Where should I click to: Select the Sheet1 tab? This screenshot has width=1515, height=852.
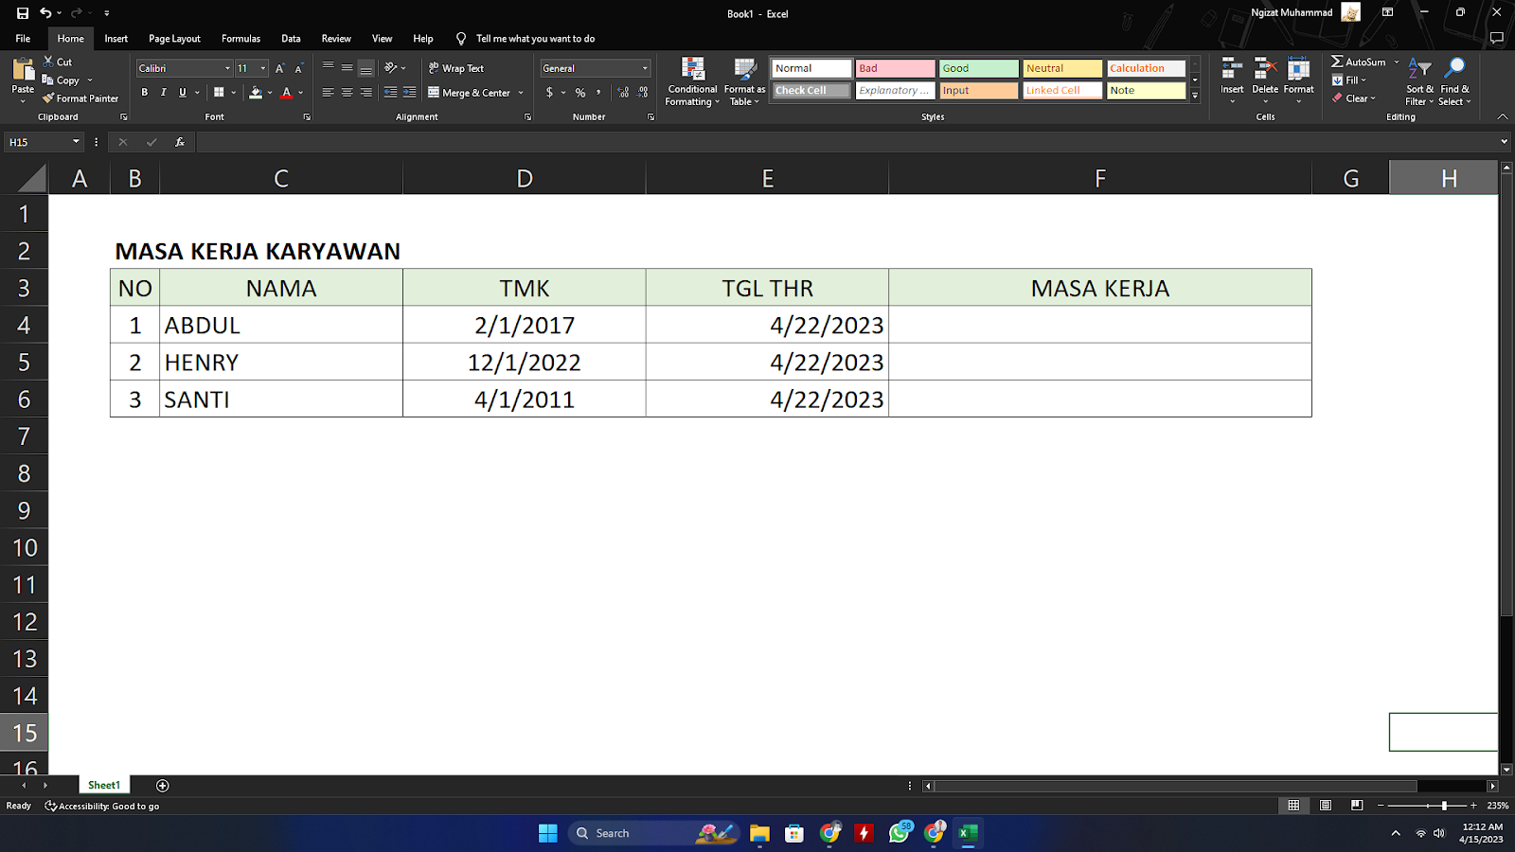click(104, 786)
